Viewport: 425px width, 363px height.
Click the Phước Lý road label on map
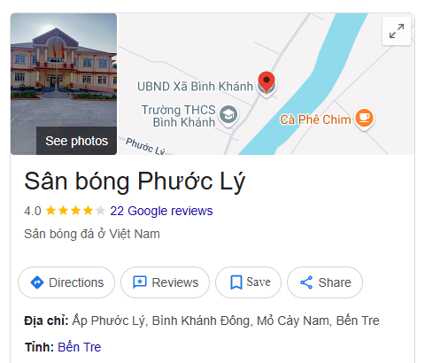point(145,146)
